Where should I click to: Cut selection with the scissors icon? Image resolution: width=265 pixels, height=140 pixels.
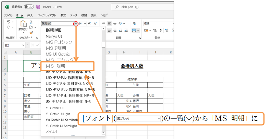(x=31, y=22)
